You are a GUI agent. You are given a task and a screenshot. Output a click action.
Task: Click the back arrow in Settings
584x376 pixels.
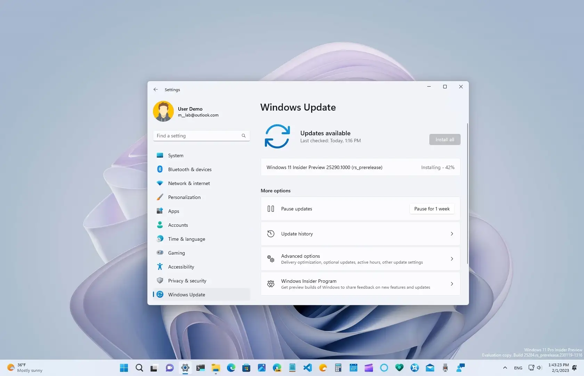pyautogui.click(x=156, y=90)
